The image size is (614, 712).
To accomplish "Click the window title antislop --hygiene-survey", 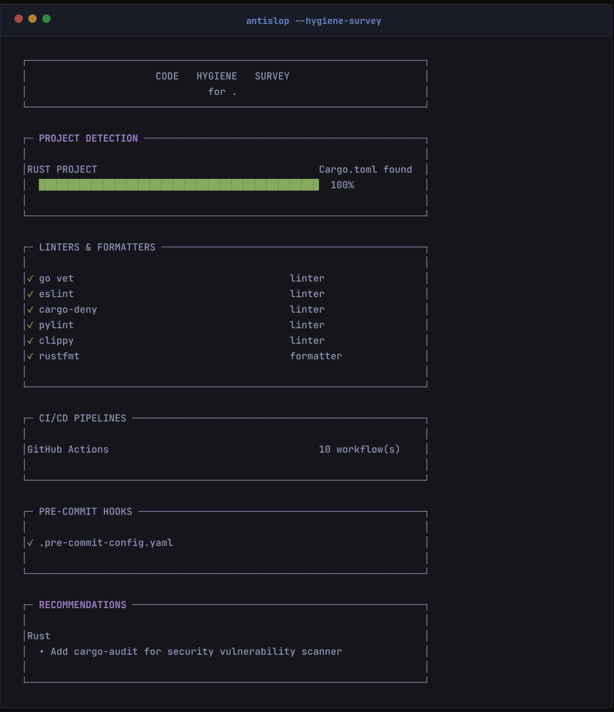I will tap(313, 21).
